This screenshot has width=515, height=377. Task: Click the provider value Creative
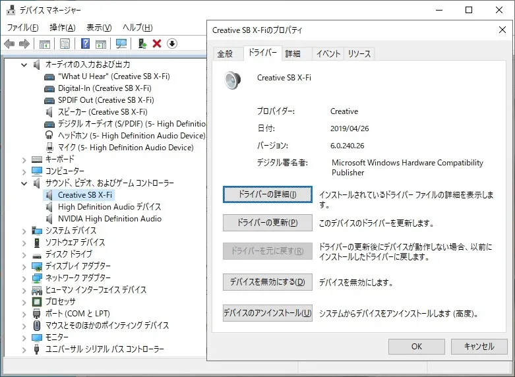click(x=344, y=111)
